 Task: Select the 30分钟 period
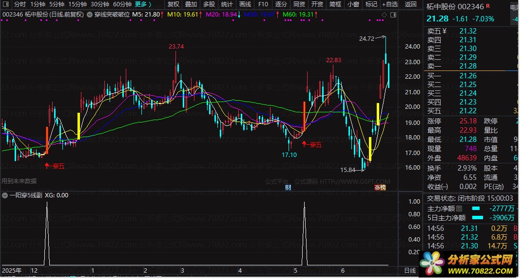click(x=100, y=4)
